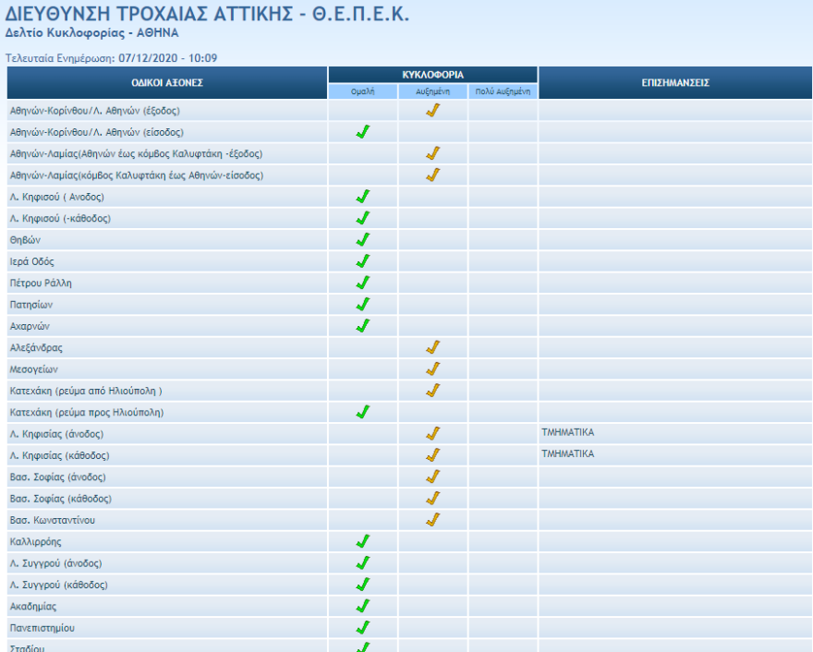
Task: Select the ΟΔΙΚΟΙ ΑΞΟΝΕΣ column header
Action: 166,83
